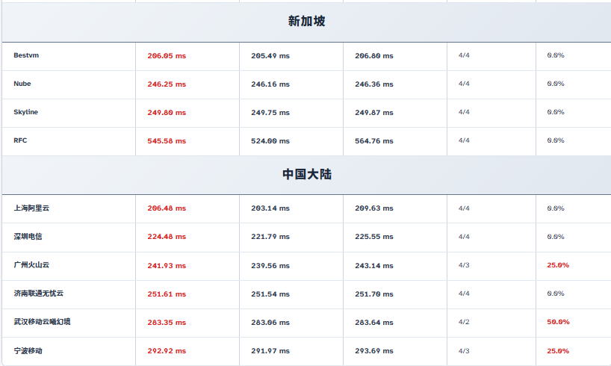Screen dimensions: 611x366
Task: Click the 50.0% packet loss value
Action: [x=558, y=322]
